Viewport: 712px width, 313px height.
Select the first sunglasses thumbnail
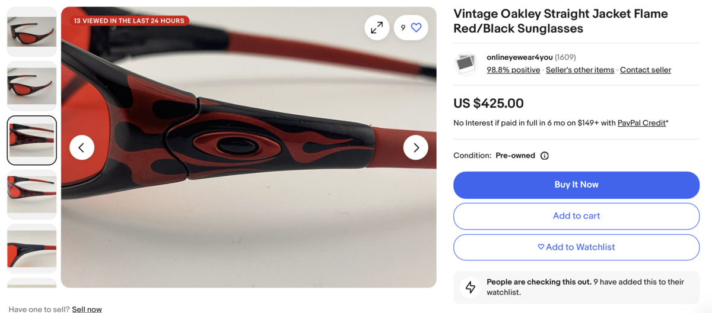click(x=32, y=31)
